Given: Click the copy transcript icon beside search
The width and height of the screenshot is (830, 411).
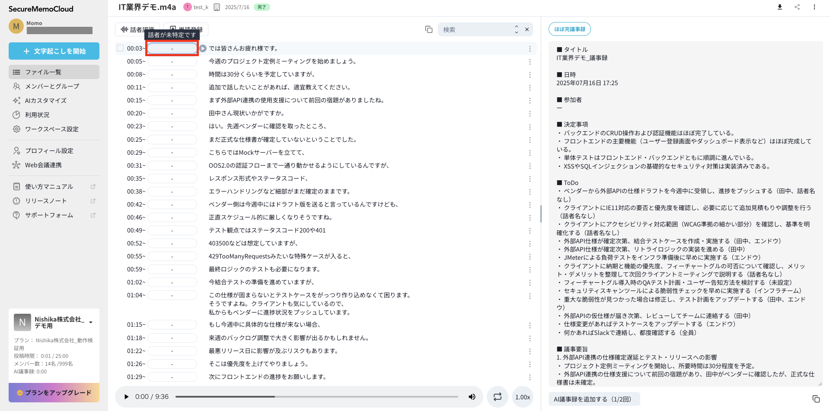Looking at the screenshot, I should tap(429, 29).
